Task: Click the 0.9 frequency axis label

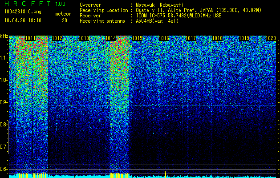Action: coord(4,102)
